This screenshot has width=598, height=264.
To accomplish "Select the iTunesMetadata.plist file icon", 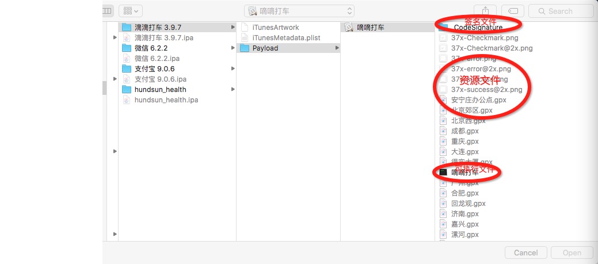I will click(x=245, y=38).
